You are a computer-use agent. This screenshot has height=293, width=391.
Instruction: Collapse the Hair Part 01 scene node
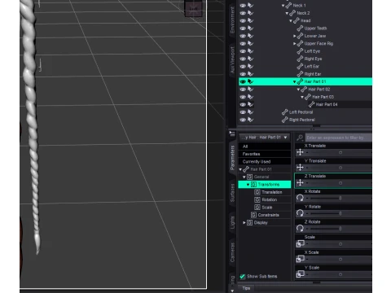(x=294, y=81)
